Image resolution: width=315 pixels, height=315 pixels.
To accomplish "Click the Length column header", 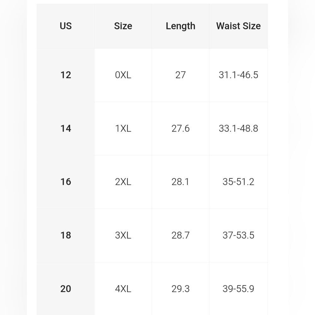I will (180, 26).
